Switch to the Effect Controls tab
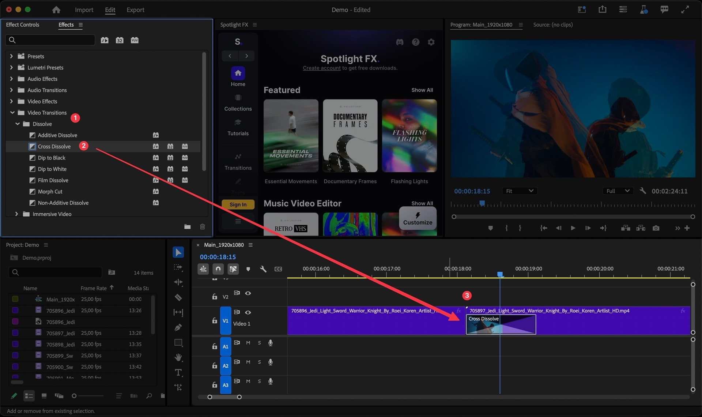 click(x=23, y=25)
